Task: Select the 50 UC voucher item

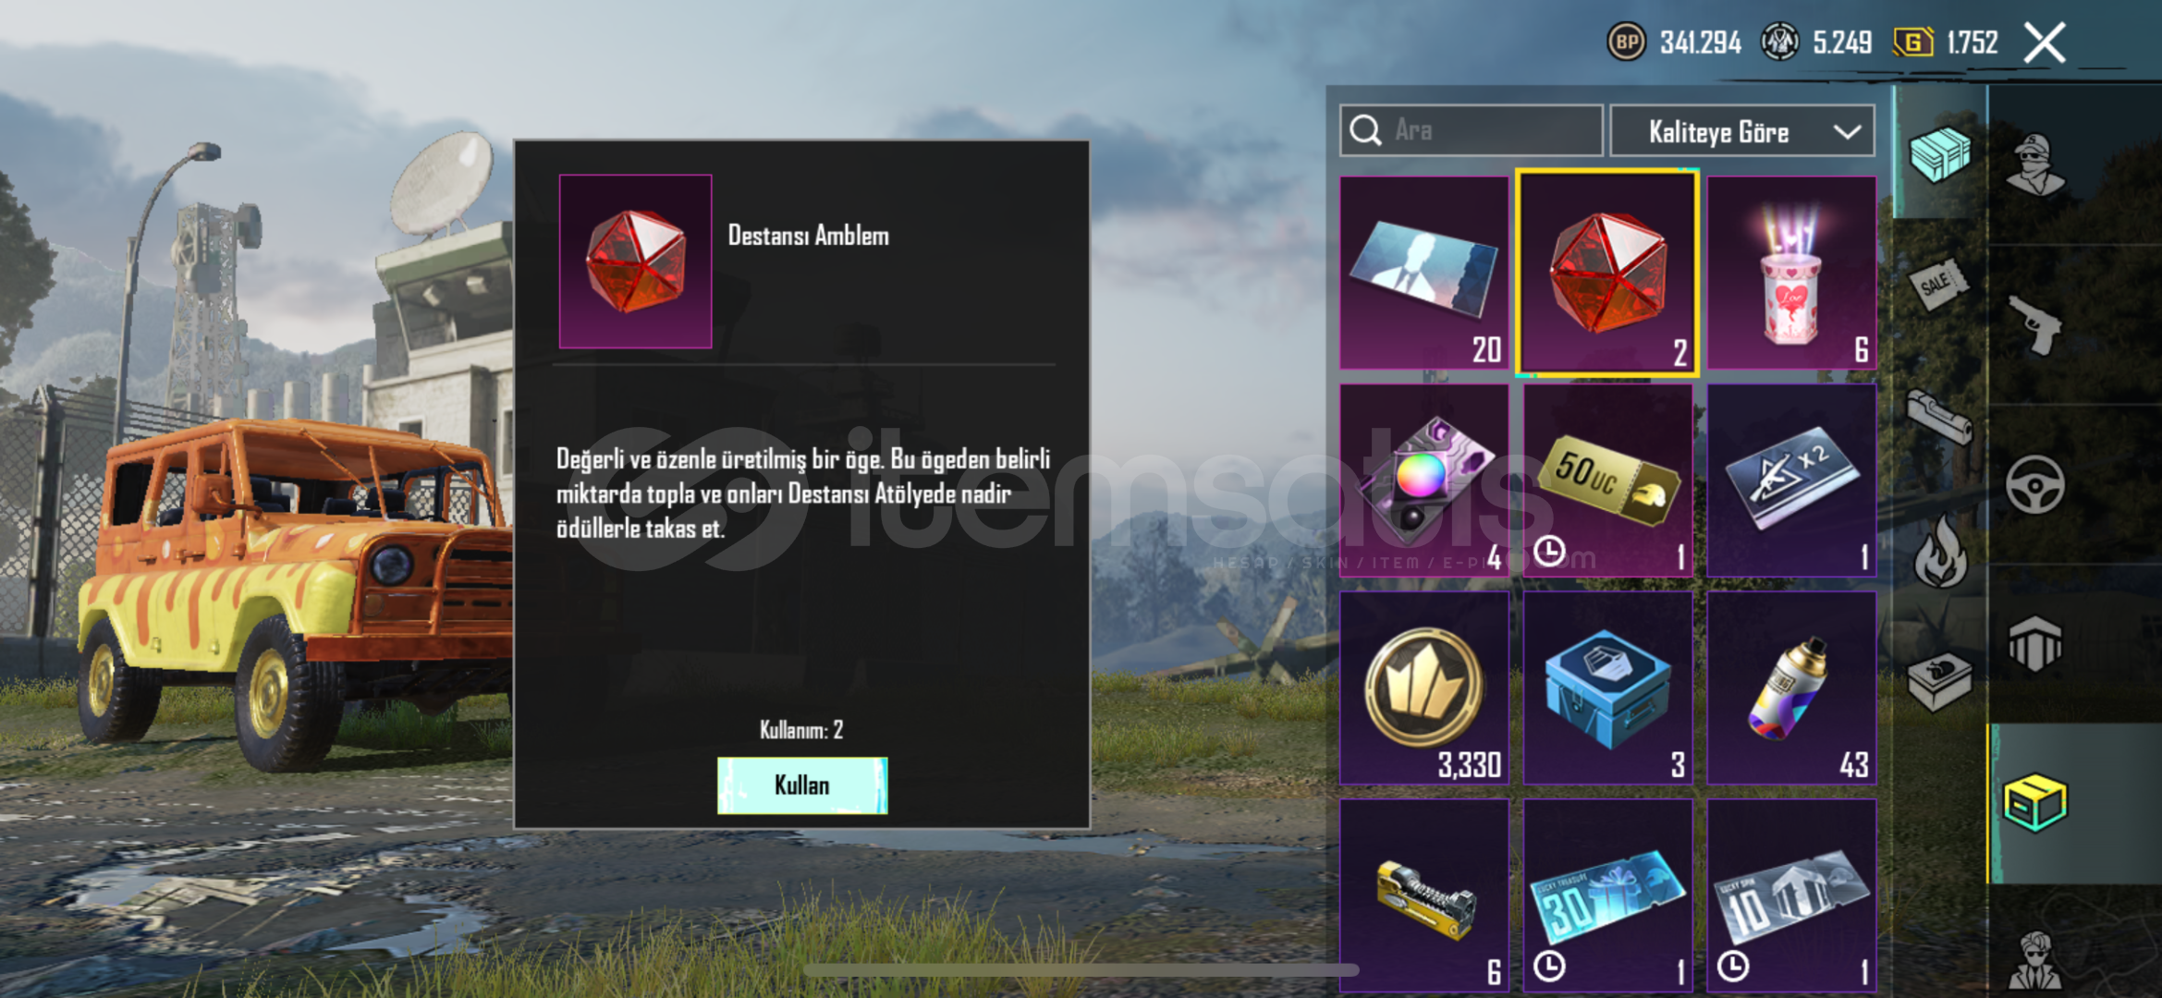Action: (1607, 481)
